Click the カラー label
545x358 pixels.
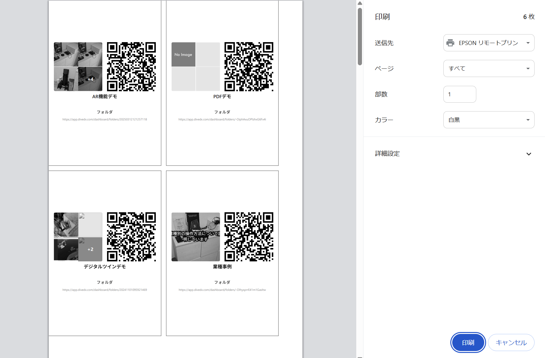point(384,120)
